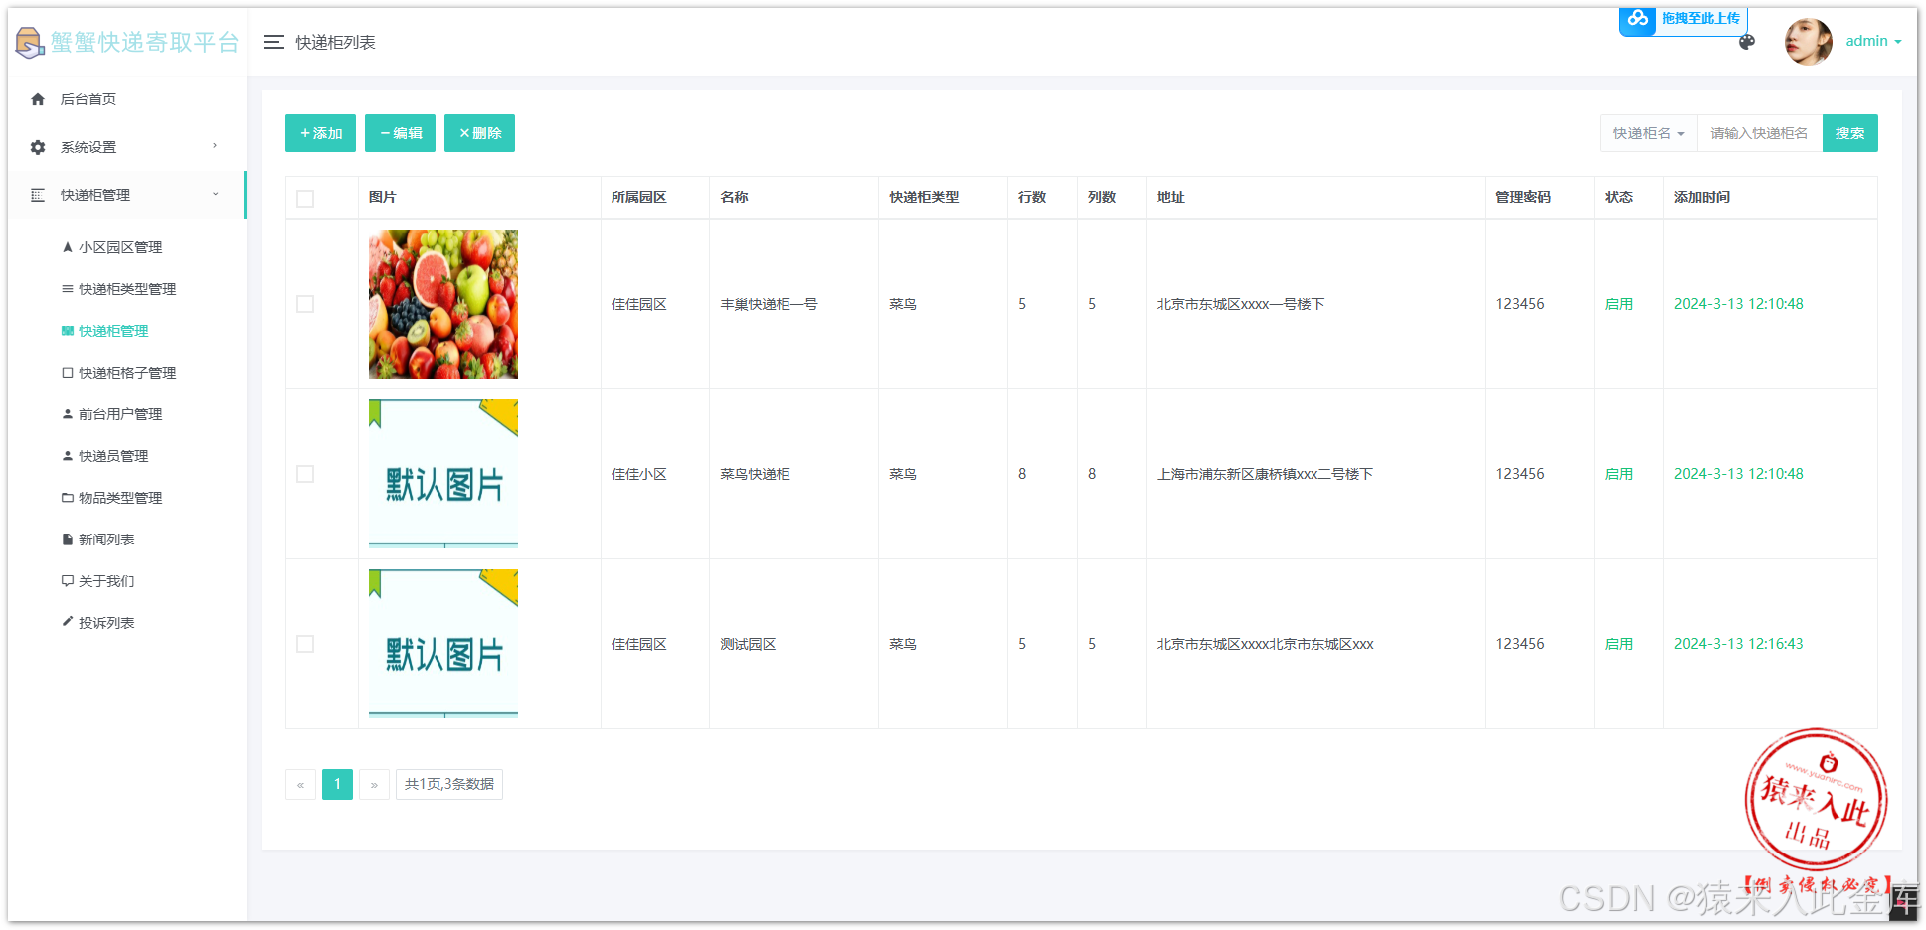Click the list icon beside 快递柜管理 parent menu
1926x930 pixels.
click(x=38, y=195)
